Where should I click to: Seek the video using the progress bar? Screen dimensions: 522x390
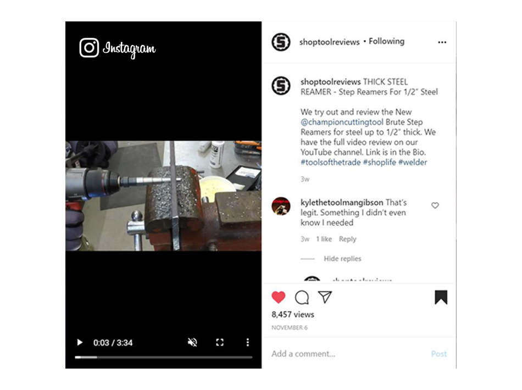(x=163, y=358)
